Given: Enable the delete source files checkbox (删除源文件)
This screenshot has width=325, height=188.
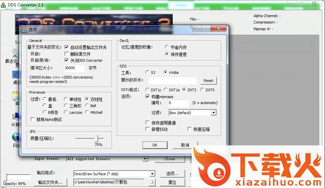Looking at the screenshot, I should click(67, 54).
